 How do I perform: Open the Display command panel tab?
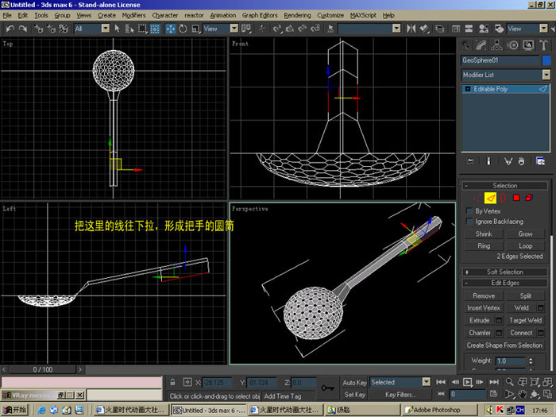pyautogui.click(x=528, y=45)
